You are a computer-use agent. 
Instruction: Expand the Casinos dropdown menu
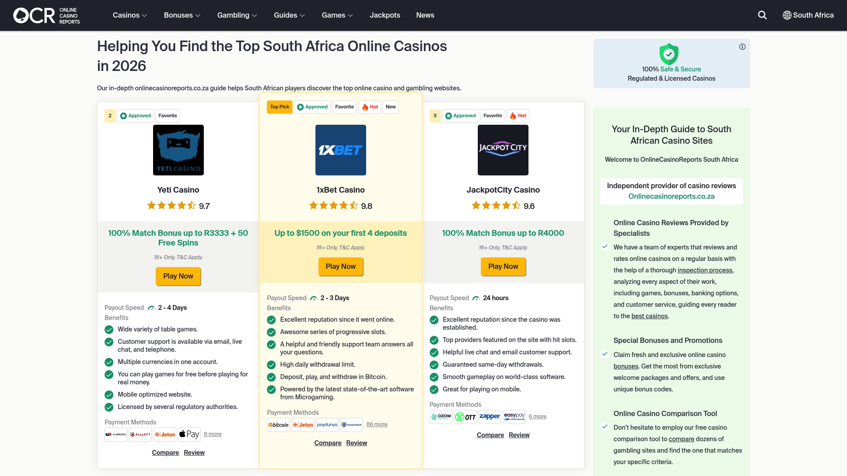[130, 15]
